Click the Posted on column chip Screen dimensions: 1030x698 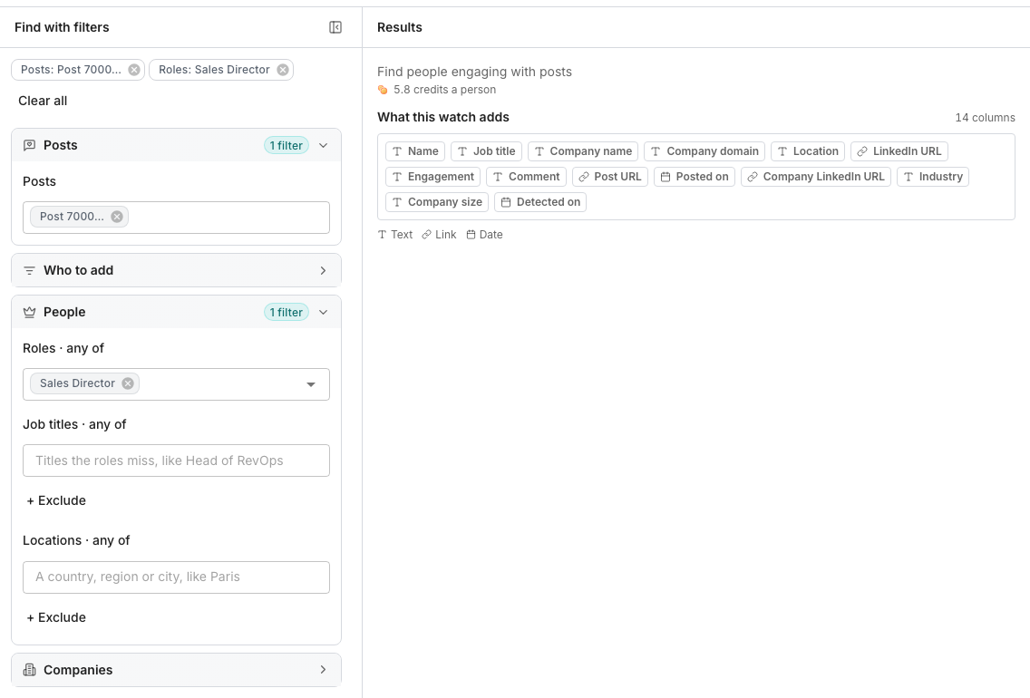tap(695, 177)
